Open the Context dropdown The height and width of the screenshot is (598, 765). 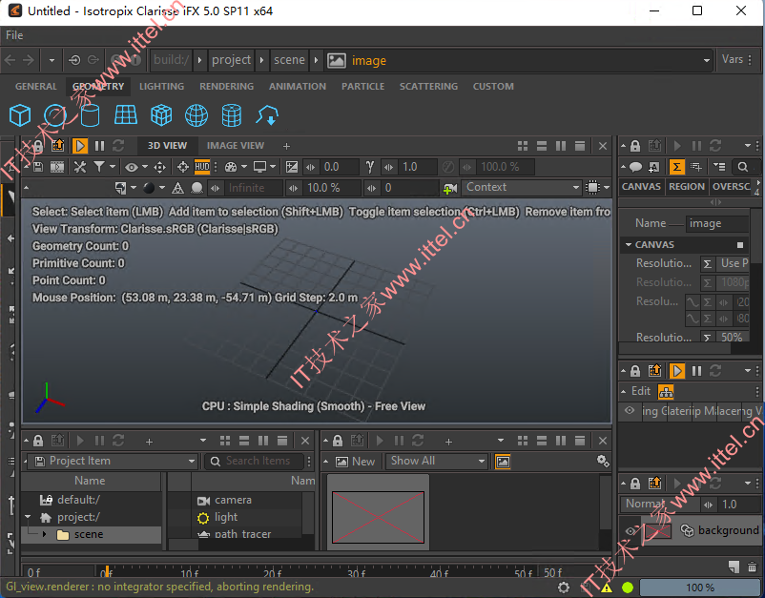(523, 188)
